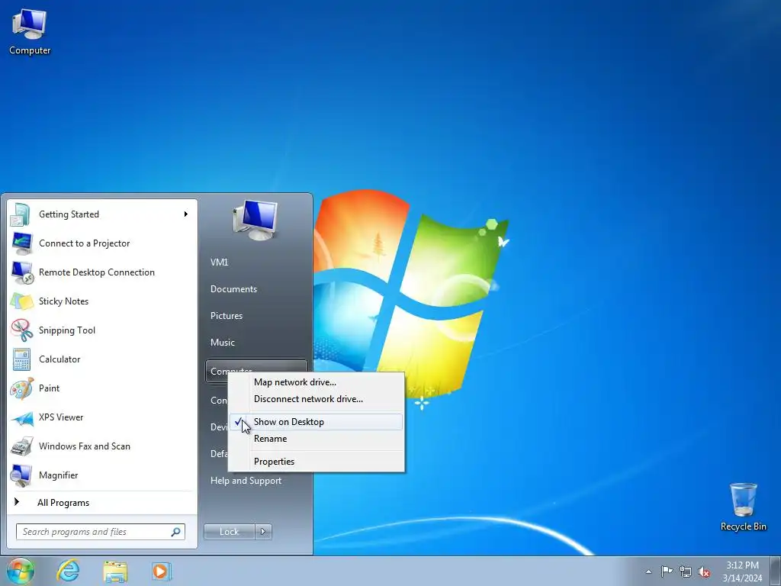Open the VM1 user folder link
This screenshot has width=781, height=586.
click(219, 262)
